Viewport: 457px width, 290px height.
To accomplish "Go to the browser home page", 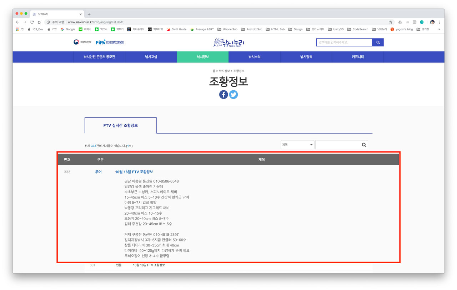I will tap(39, 22).
